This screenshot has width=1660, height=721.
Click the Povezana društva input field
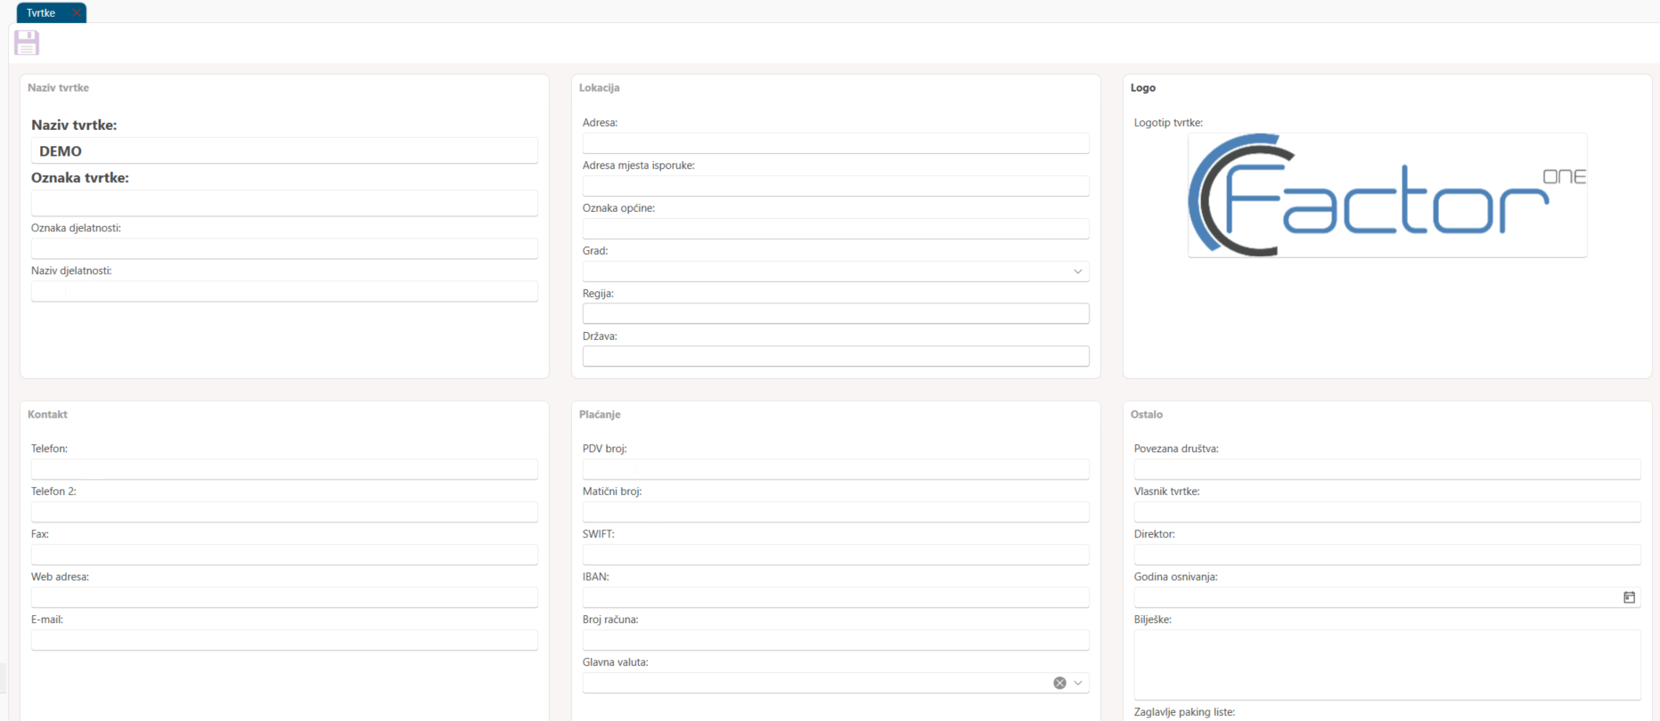pyautogui.click(x=1387, y=469)
